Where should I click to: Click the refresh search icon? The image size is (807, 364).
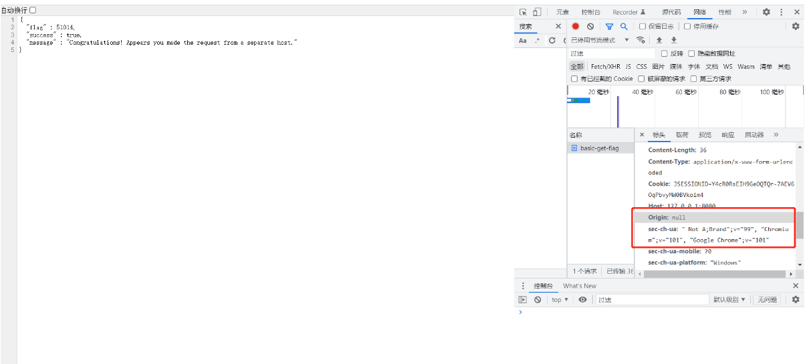552,40
